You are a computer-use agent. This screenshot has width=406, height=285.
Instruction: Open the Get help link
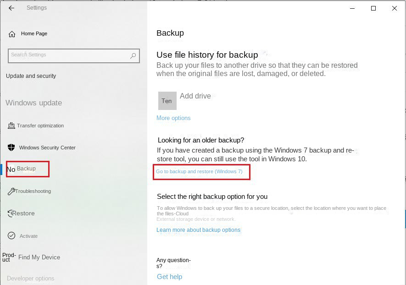coord(169,276)
